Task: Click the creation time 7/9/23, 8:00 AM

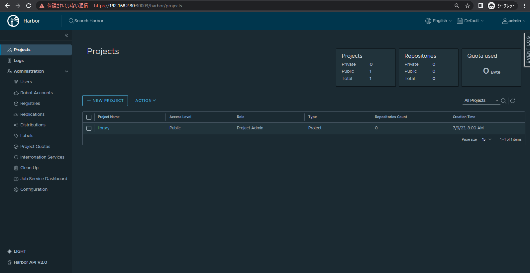Action: (x=468, y=128)
